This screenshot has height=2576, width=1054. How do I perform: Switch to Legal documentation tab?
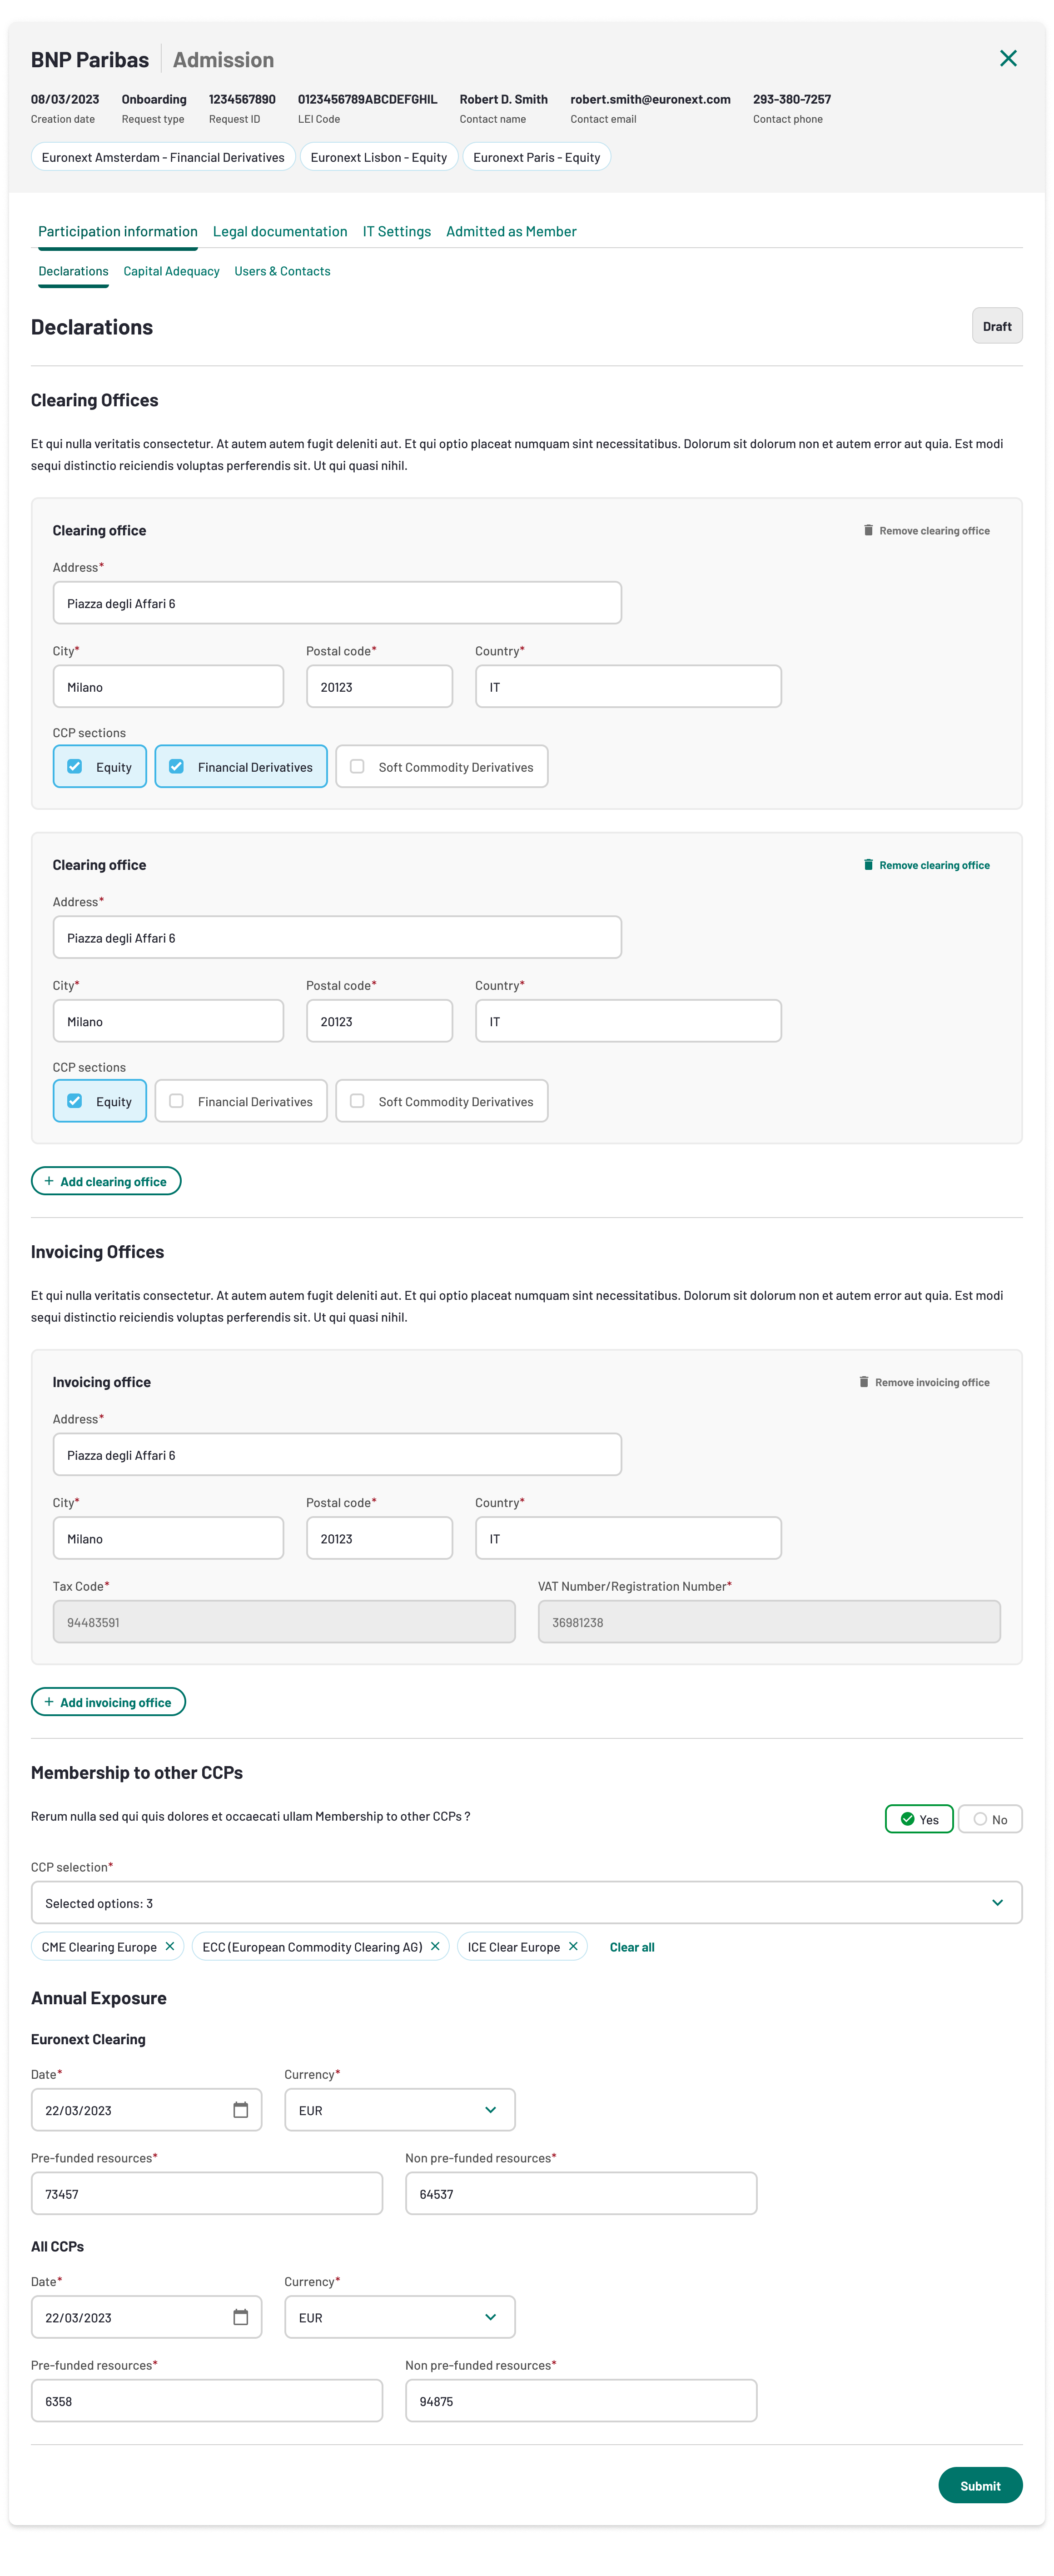280,231
